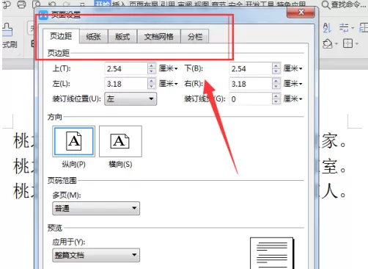Open the 插入 ribbon tab
368x269 pixels.
pyautogui.click(x=119, y=4)
